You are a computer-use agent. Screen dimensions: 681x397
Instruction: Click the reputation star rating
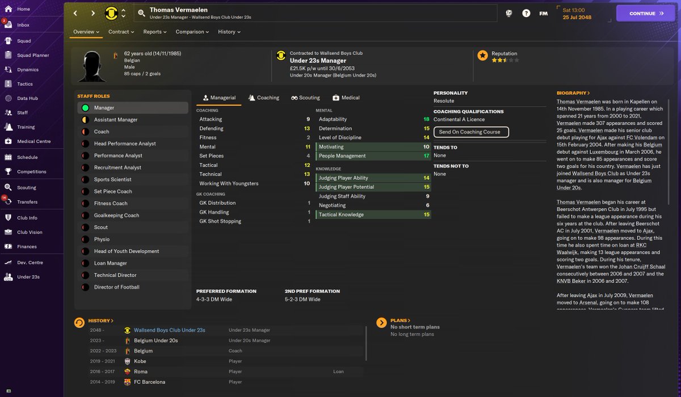click(505, 60)
